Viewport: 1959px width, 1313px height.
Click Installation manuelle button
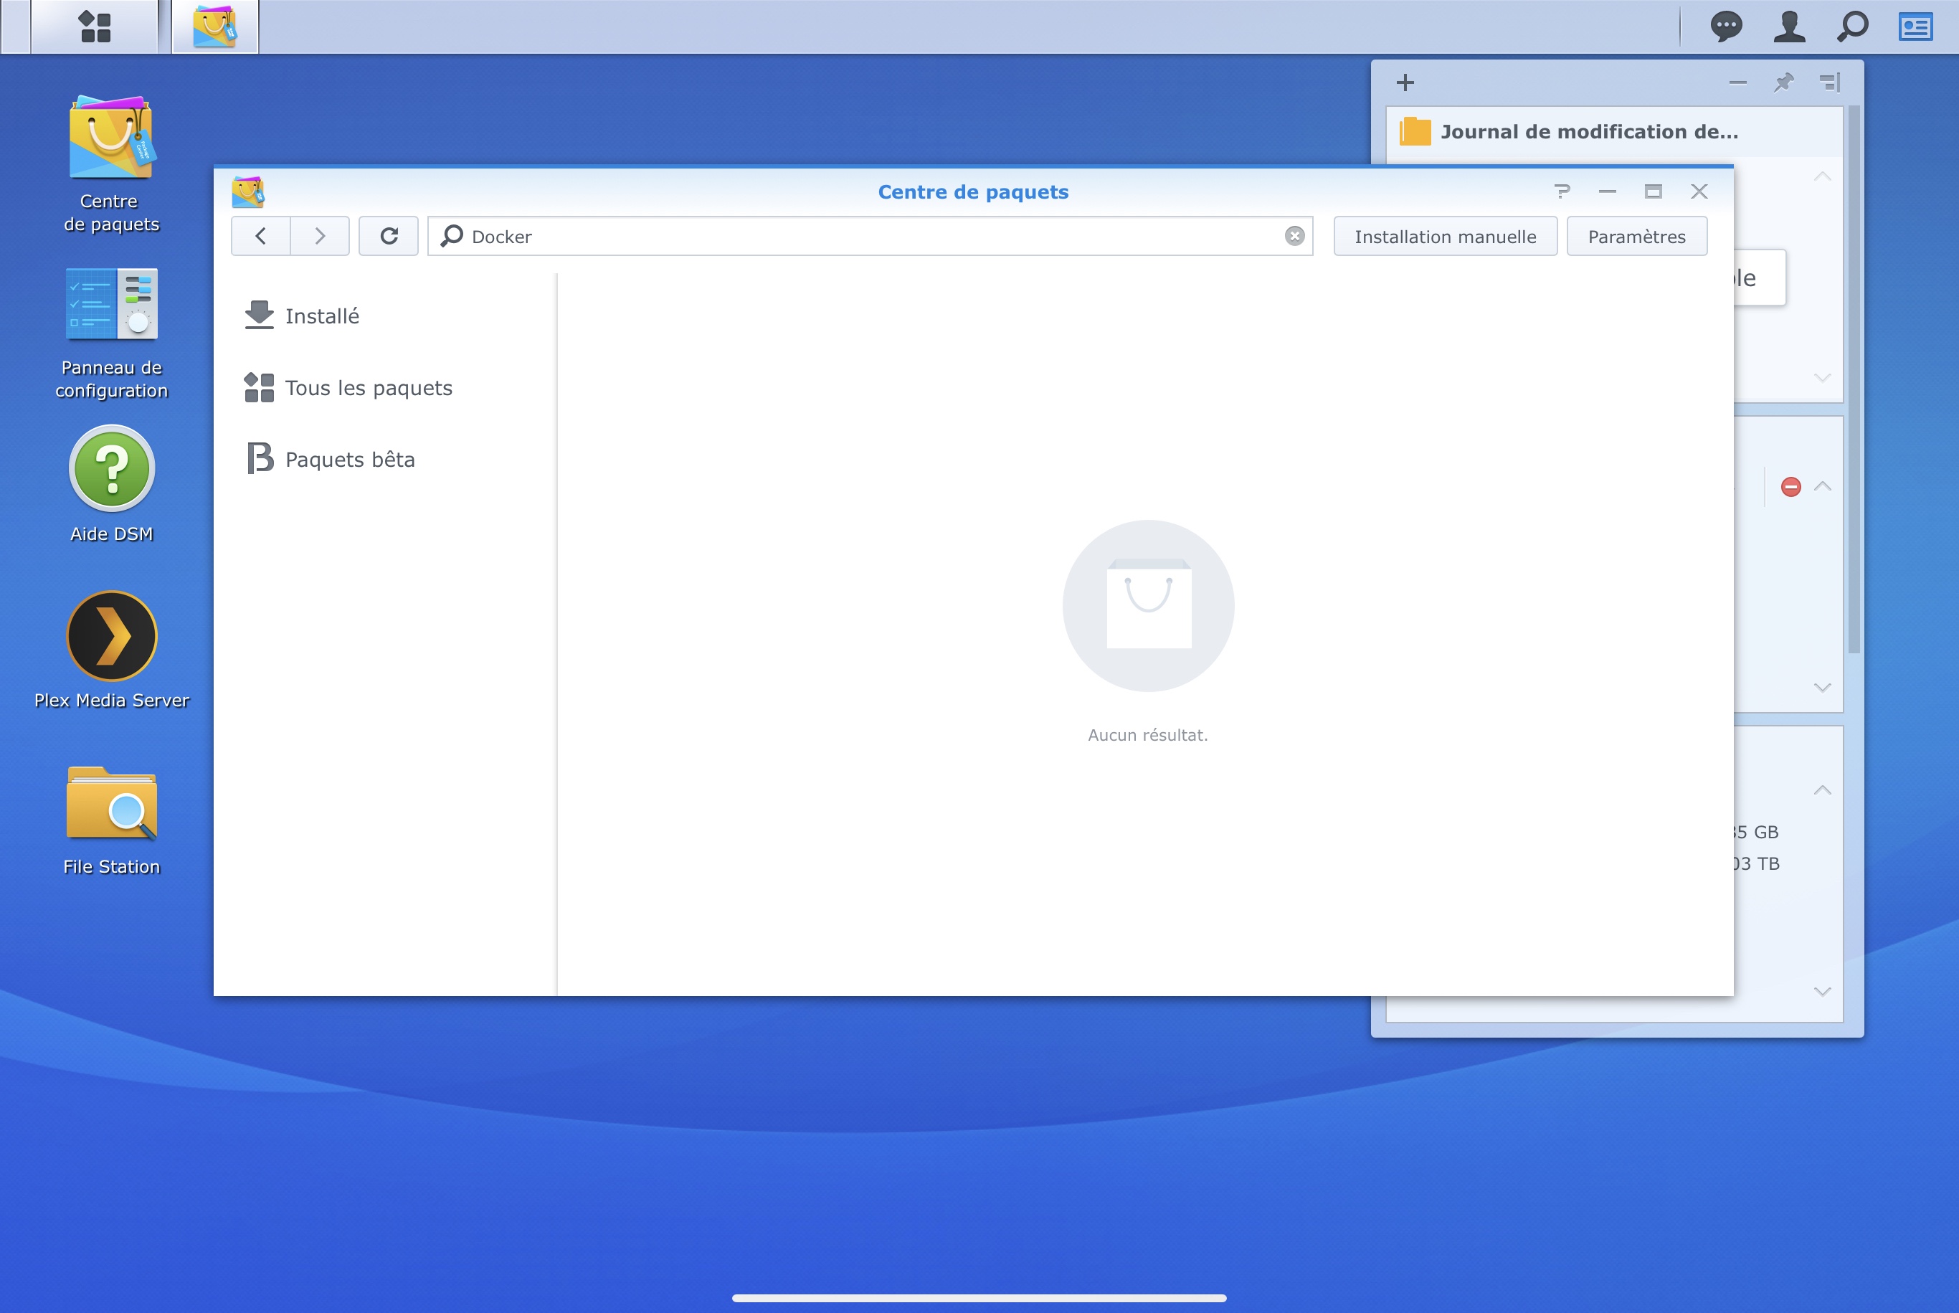pos(1445,237)
